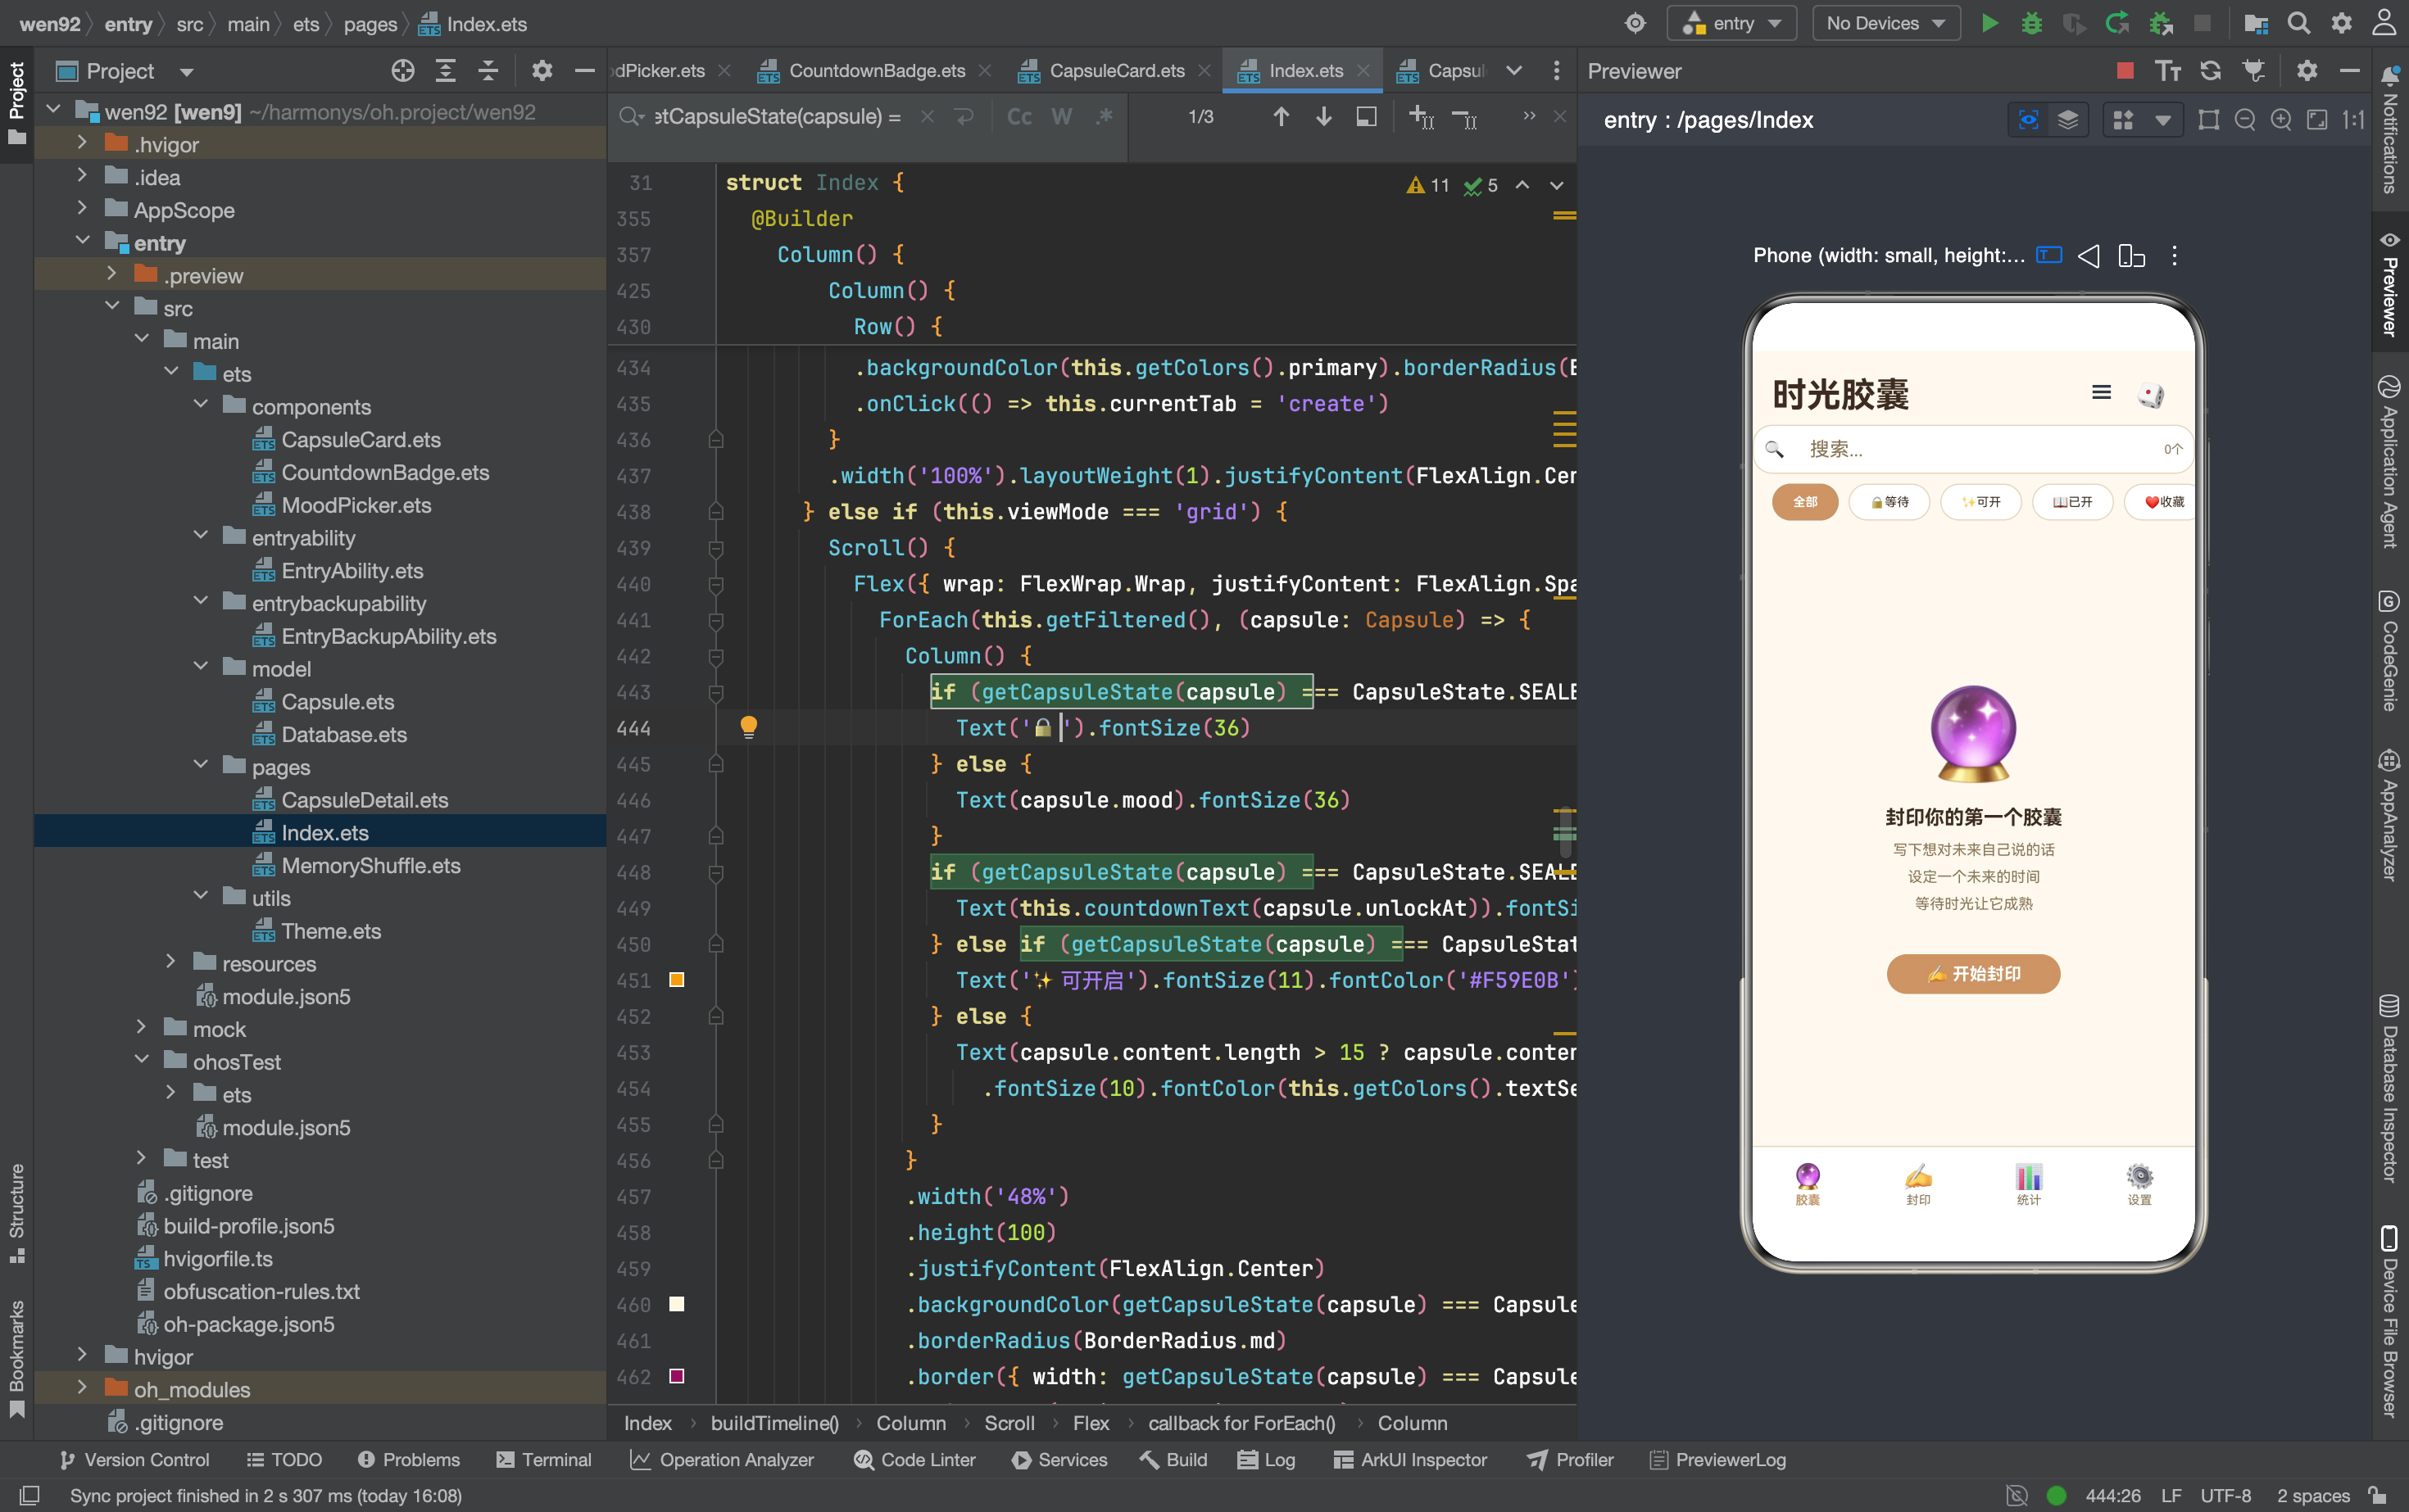
Task: Toggle Words (W) in the find bar
Action: pos(1061,117)
